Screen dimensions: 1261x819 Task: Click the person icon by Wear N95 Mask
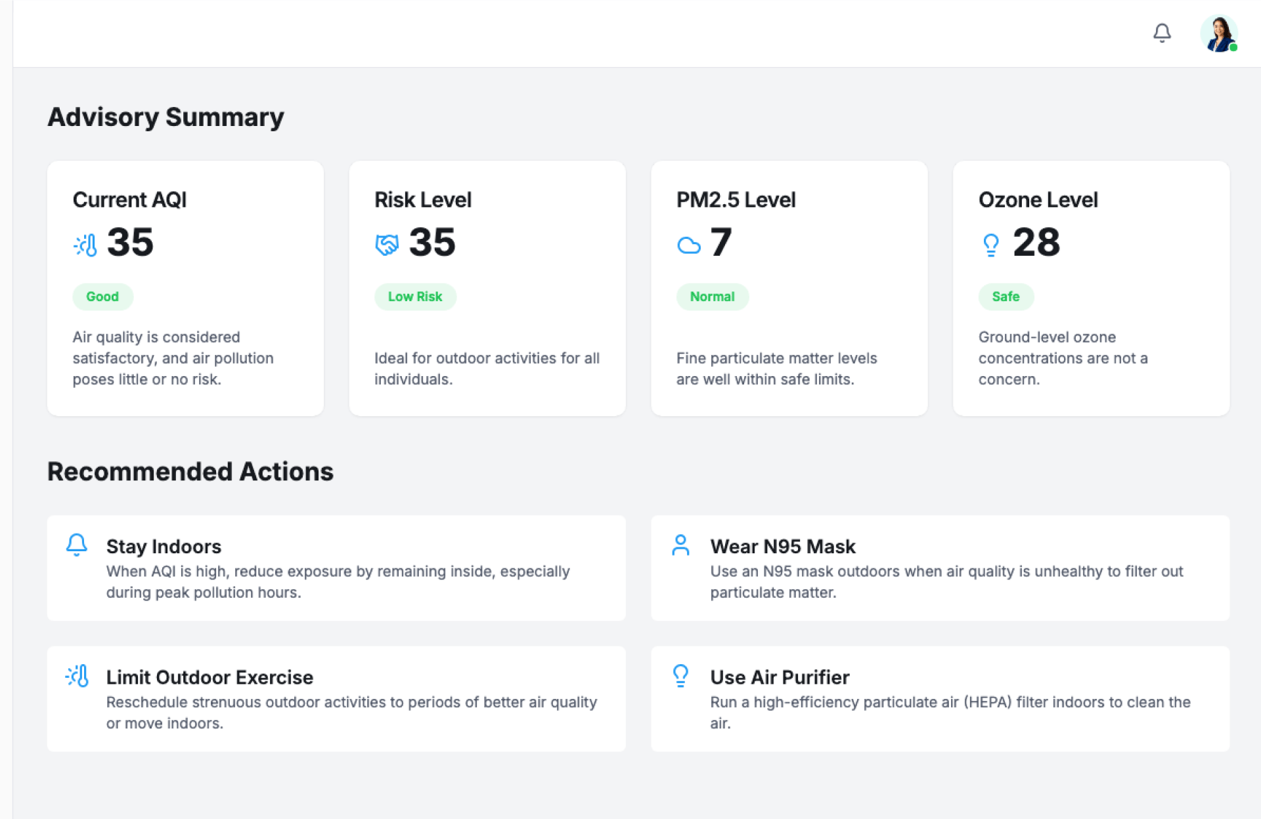click(x=680, y=545)
